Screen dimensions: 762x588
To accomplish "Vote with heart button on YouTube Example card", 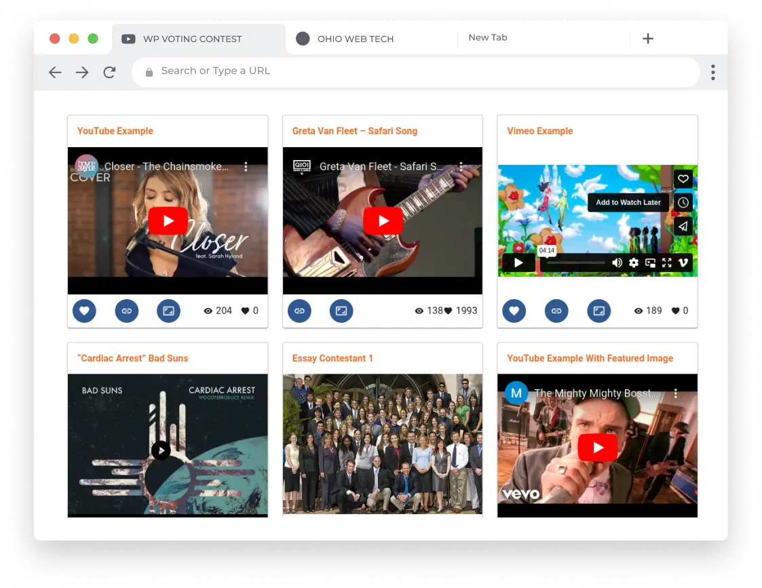I will [x=85, y=311].
